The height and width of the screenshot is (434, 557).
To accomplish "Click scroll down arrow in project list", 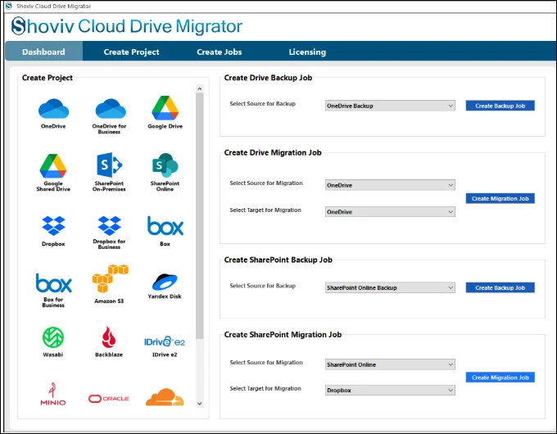I will (x=200, y=404).
